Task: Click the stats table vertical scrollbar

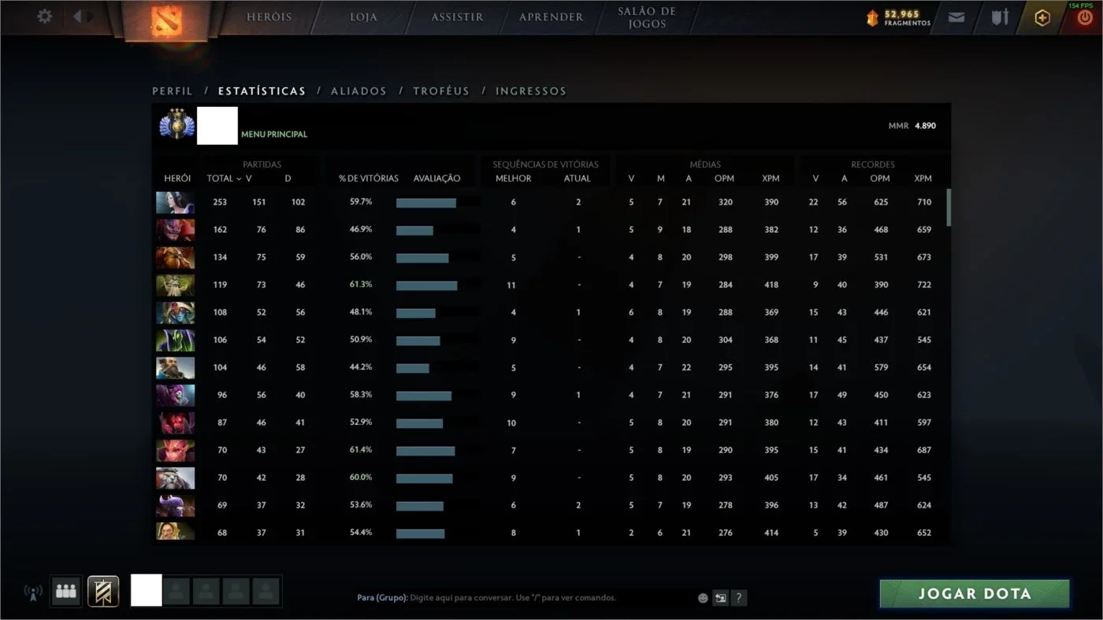Action: pos(949,207)
